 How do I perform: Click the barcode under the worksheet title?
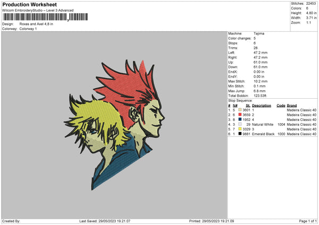[45, 17]
